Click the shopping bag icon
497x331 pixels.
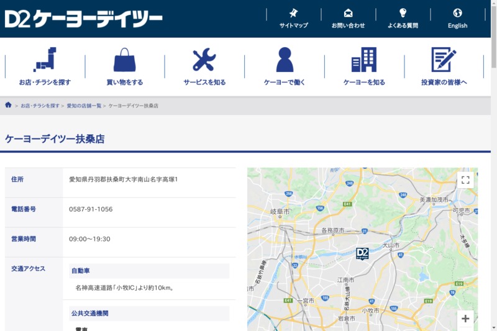click(x=125, y=60)
